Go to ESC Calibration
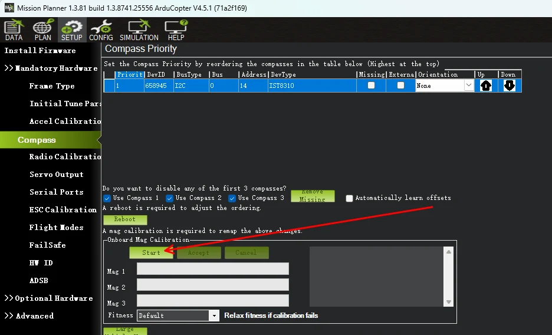Screen dimensions: 552x335 [x=63, y=210]
